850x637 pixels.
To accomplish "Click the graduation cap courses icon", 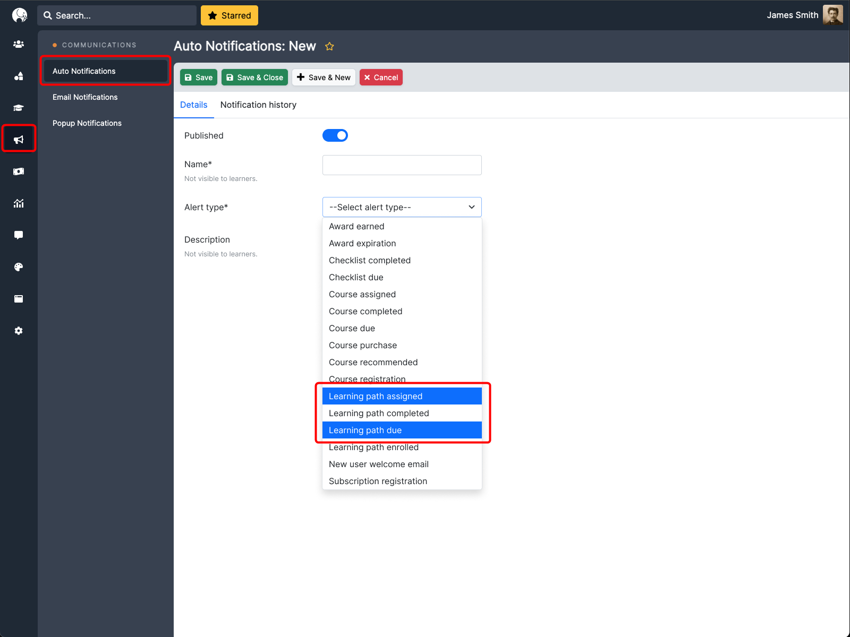I will coord(19,108).
